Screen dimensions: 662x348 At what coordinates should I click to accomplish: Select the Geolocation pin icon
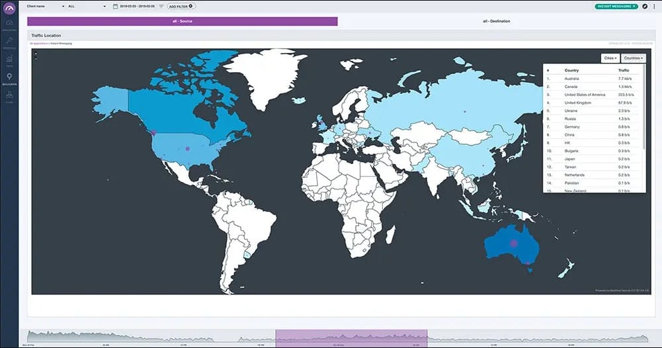9,77
